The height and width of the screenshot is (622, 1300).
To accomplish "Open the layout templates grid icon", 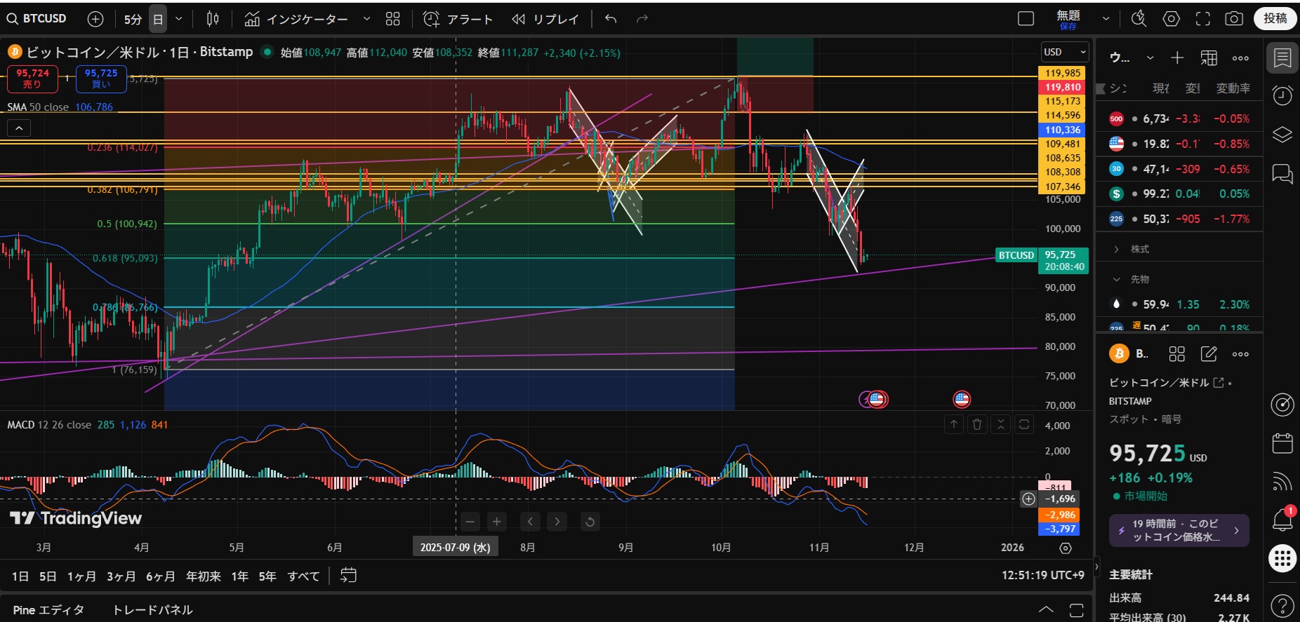I will click(392, 20).
